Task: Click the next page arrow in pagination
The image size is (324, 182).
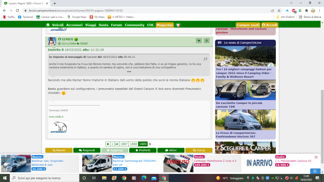Action: pos(150,144)
